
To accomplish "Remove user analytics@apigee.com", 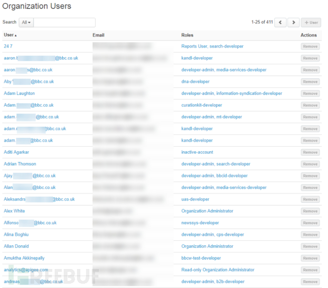I will pyautogui.click(x=310, y=270).
